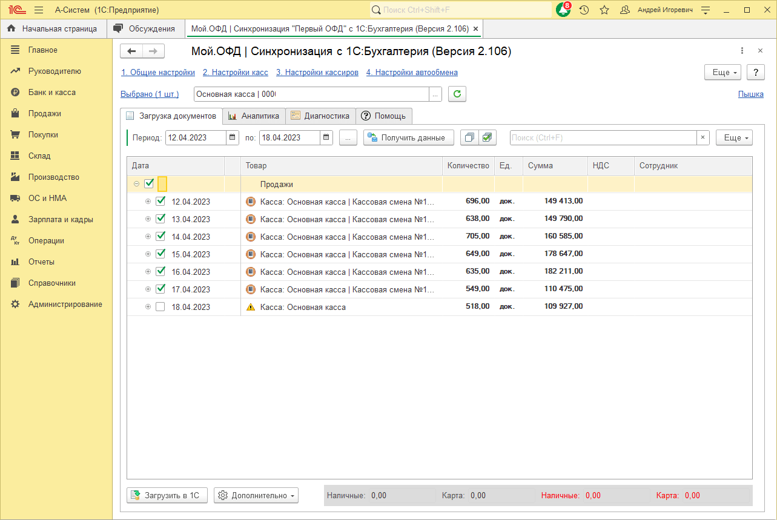The height and width of the screenshot is (520, 777).
Task: Open the Начальная страница tab
Action: point(53,28)
